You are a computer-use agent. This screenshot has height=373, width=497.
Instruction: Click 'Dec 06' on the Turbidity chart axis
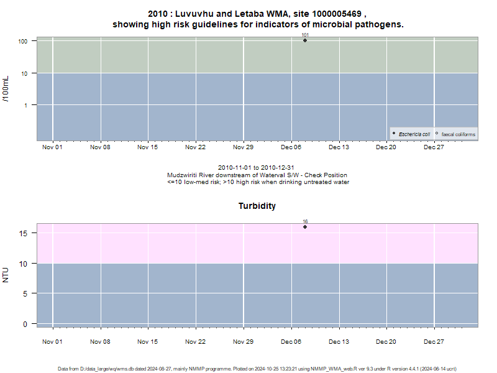[x=291, y=342]
